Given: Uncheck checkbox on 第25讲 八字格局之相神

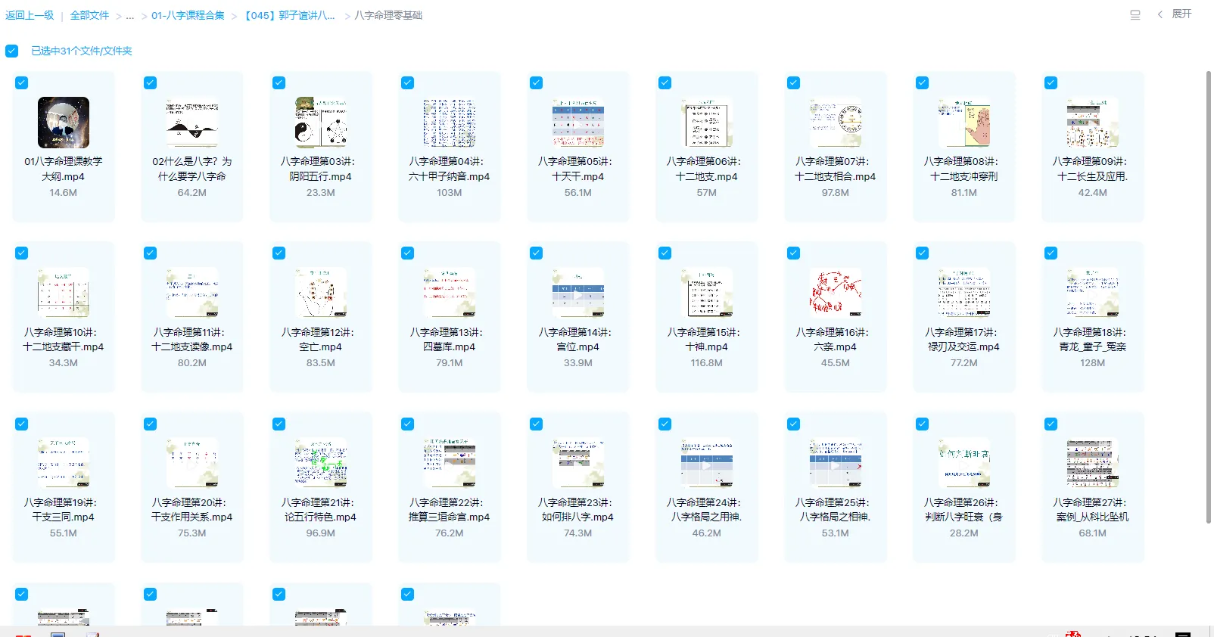Looking at the screenshot, I should point(794,424).
